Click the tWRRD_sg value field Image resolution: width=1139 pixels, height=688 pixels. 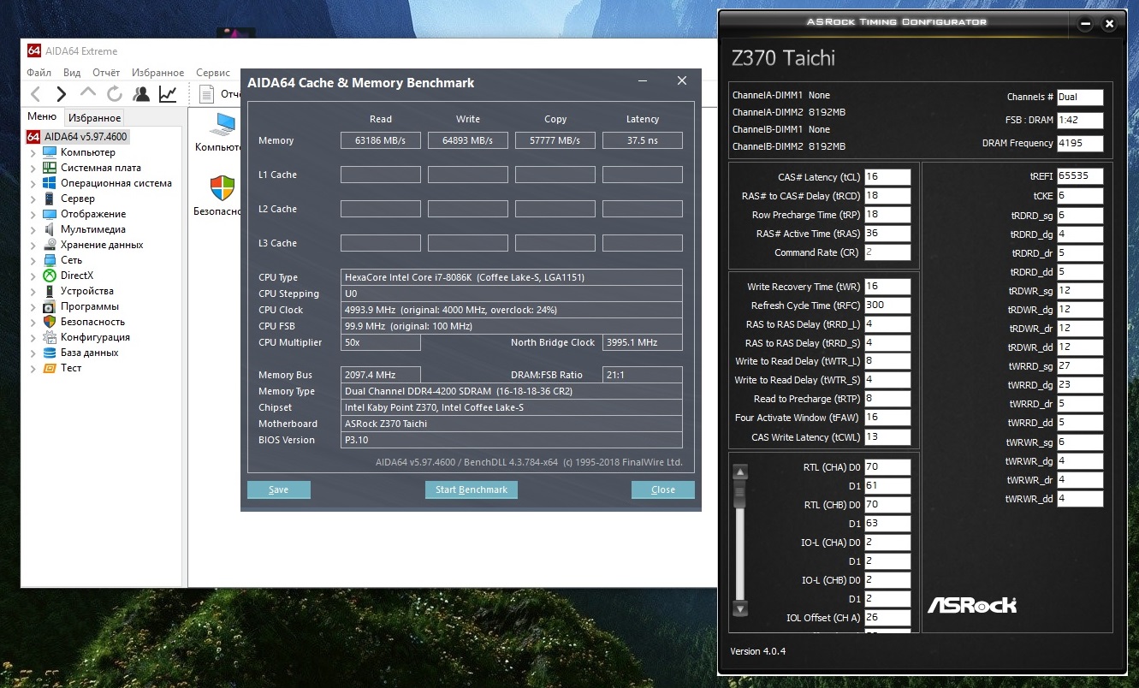click(x=1080, y=366)
